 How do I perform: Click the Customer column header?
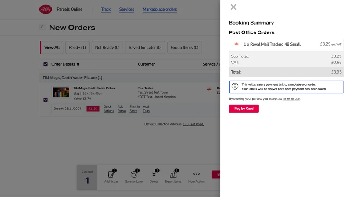147,64
